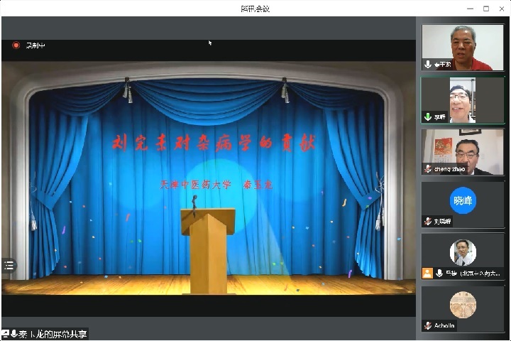
Task: Click the slide title 刘完素对杂病学的贡献
Action: pyautogui.click(x=214, y=143)
